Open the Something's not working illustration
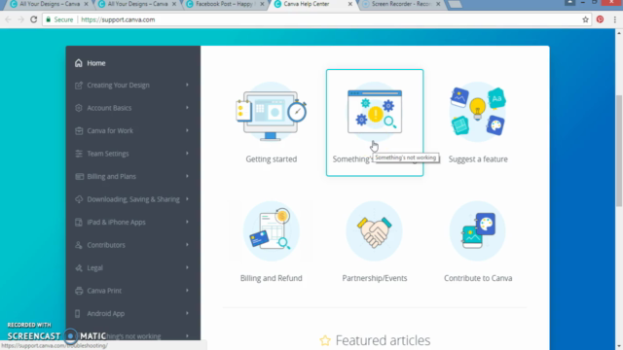The height and width of the screenshot is (350, 623). click(375, 112)
